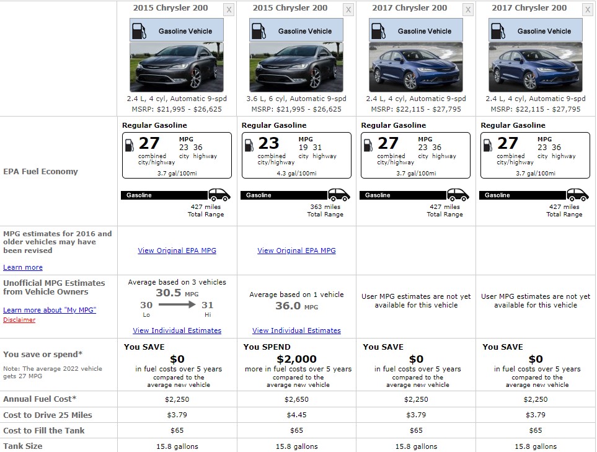Open View Original EPA MPG for the 3.6 L 2015
Viewport: 597px width, 452px height.
click(x=296, y=250)
